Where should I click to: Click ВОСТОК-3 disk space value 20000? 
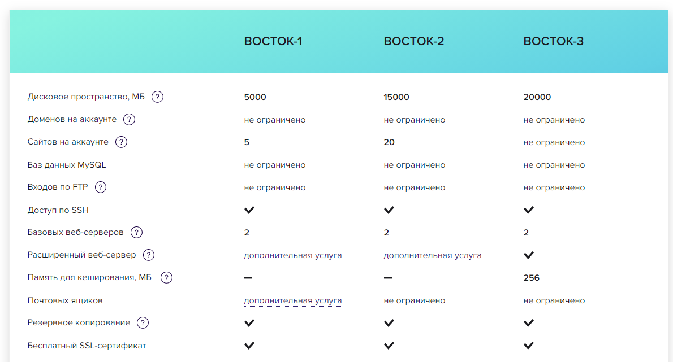(537, 97)
